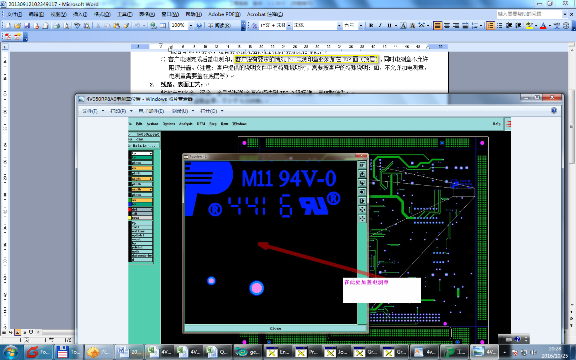The height and width of the screenshot is (360, 576).
Task: Click the Open folder icon in Word toolbar
Action: click(18, 26)
